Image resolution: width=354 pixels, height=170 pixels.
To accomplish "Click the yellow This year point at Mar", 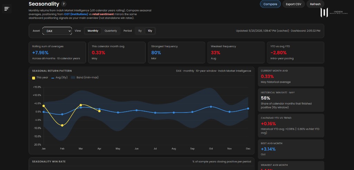I will 81,105.
